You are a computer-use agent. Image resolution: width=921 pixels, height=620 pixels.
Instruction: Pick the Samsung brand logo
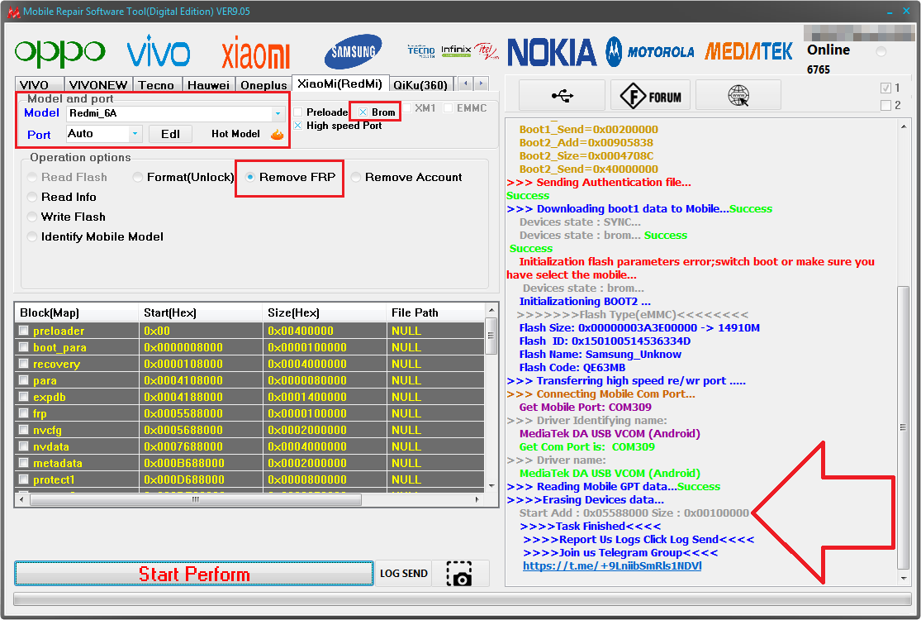pyautogui.click(x=353, y=52)
